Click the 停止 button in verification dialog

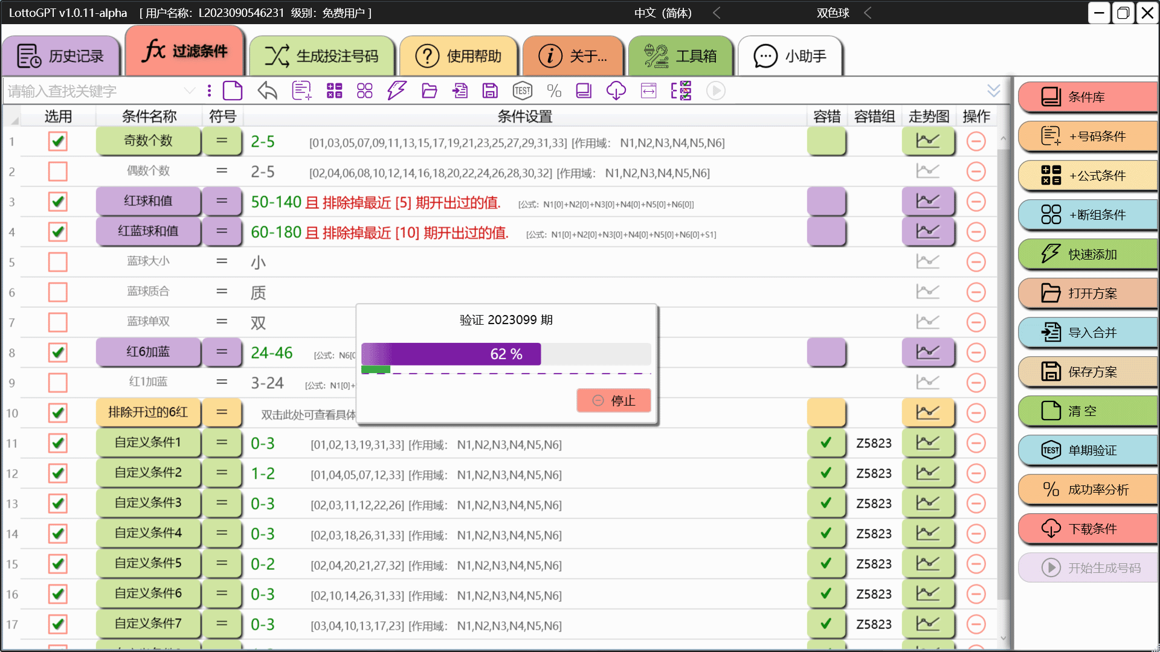pyautogui.click(x=614, y=401)
